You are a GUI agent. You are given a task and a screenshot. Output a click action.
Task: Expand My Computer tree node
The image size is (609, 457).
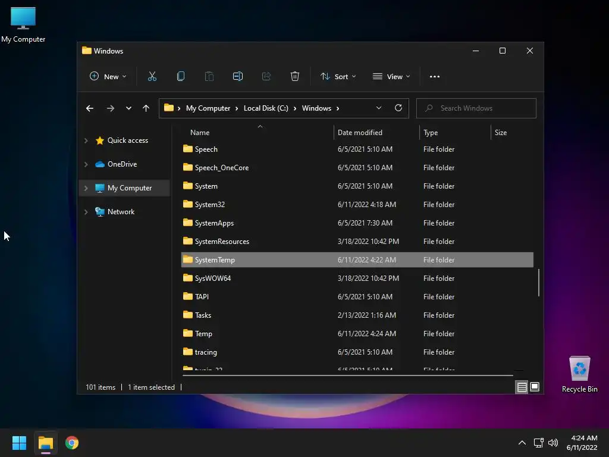(x=86, y=188)
